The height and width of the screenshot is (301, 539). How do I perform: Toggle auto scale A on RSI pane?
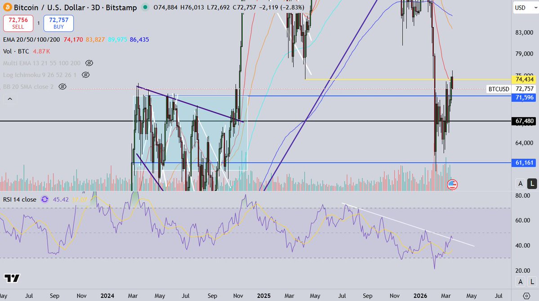coord(521,282)
